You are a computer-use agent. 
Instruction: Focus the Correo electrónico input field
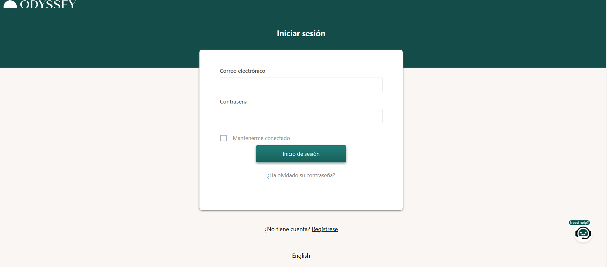(301, 85)
